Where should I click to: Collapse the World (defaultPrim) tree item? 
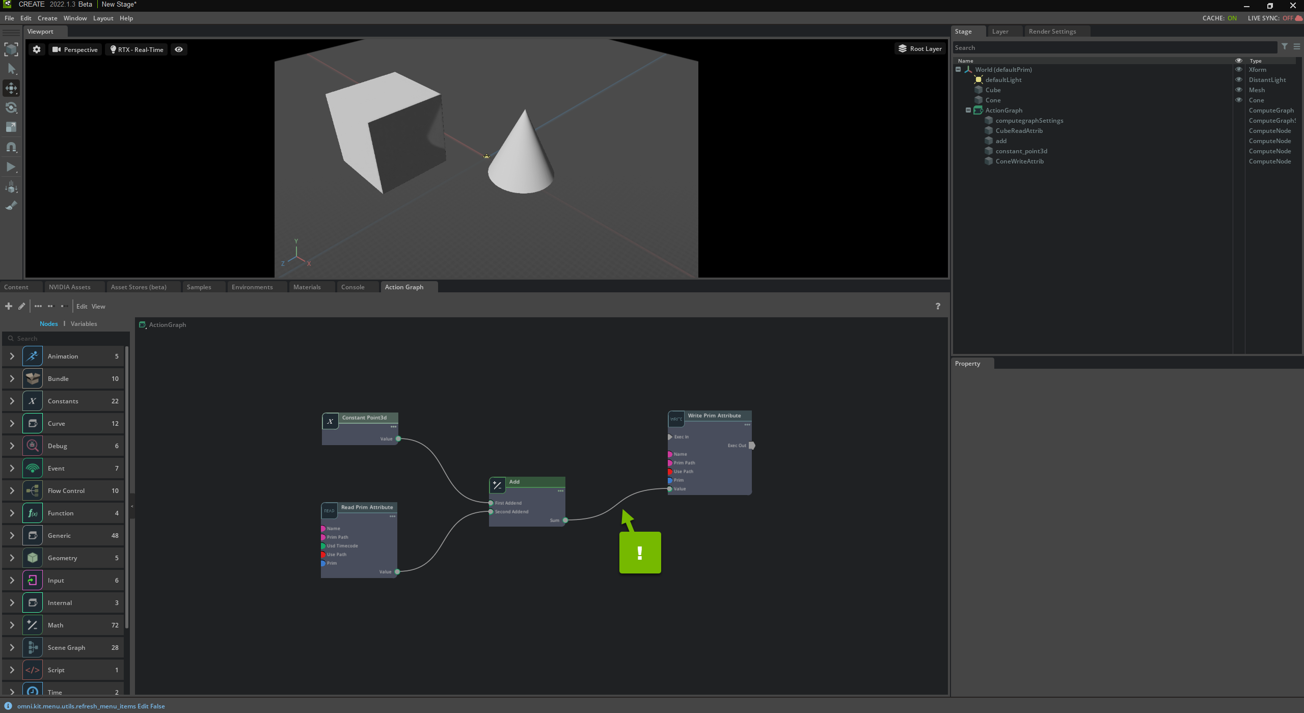(x=958, y=69)
